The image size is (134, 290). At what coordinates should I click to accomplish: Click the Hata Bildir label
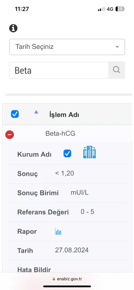click(34, 270)
